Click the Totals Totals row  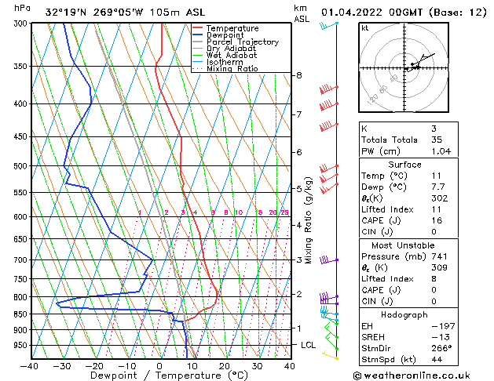(408, 140)
